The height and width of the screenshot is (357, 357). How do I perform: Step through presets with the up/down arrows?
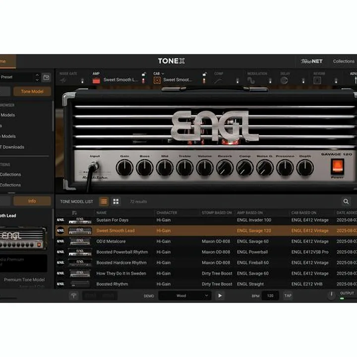tap(37, 77)
